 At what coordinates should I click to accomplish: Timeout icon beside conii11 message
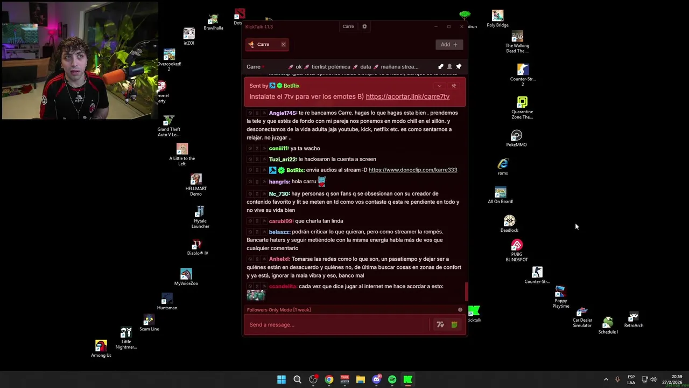[257, 148]
